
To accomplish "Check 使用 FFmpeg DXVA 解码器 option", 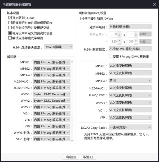I will [x=111, y=56].
